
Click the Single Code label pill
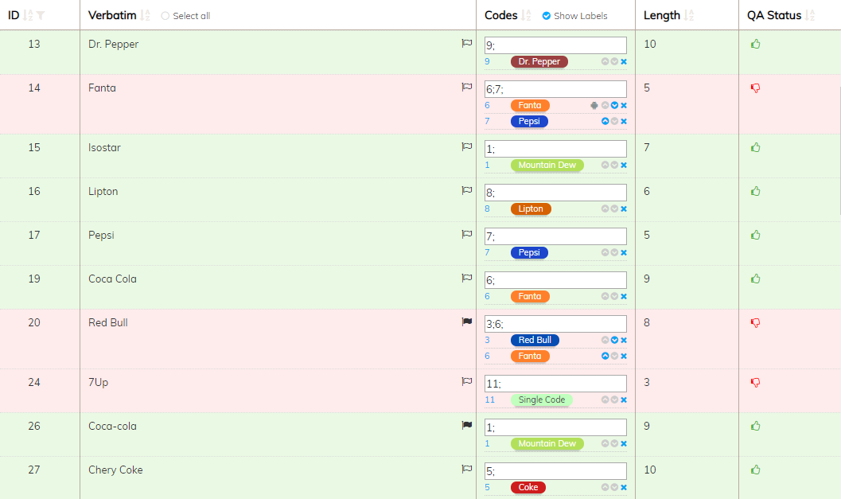click(542, 400)
